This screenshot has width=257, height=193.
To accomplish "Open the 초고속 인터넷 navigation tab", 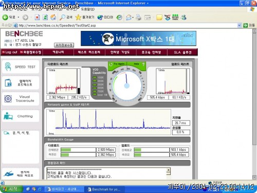I will point(151,52).
